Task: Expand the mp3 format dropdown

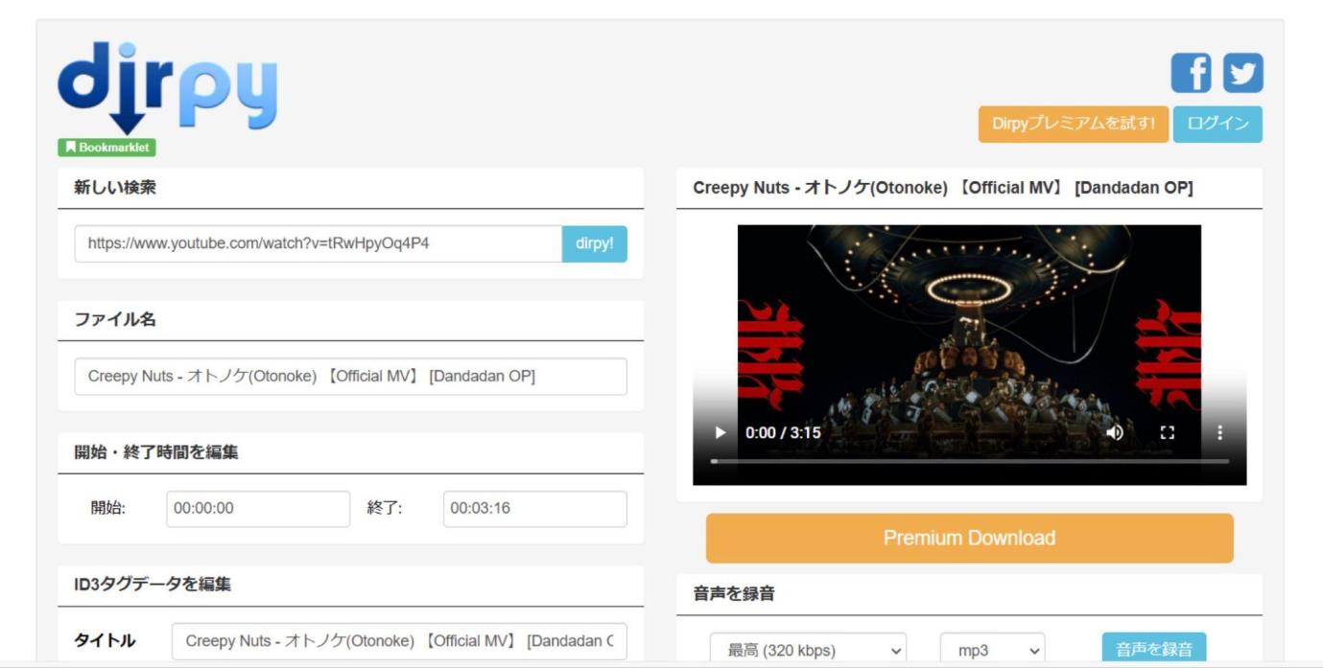Action: point(992,650)
